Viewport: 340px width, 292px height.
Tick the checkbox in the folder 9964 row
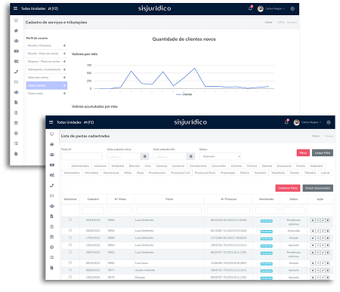pyautogui.click(x=70, y=244)
